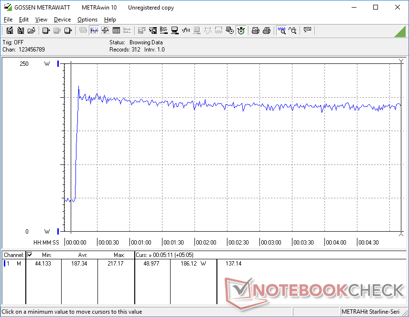Toggle the Y-t waveform graph view
This screenshot has width=409, height=317.
point(94,31)
